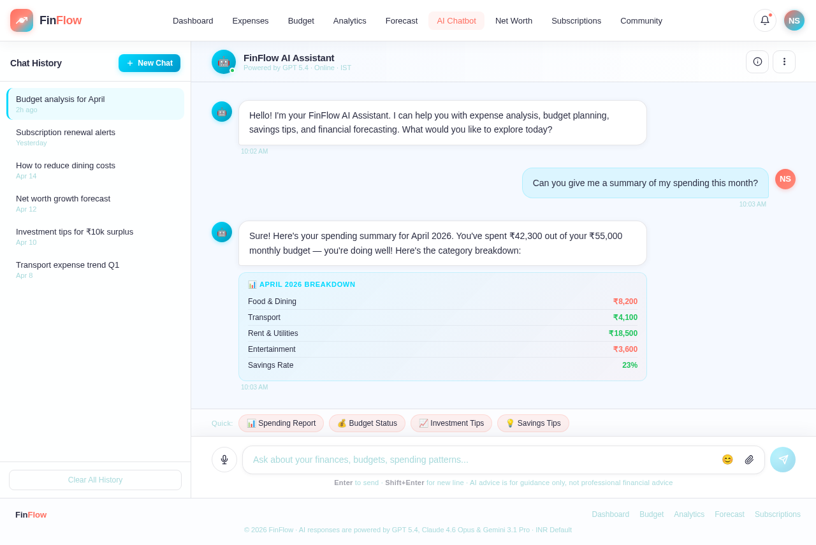The height and width of the screenshot is (545, 816).
Task: Go to the Net Worth nav item
Action: 514,20
